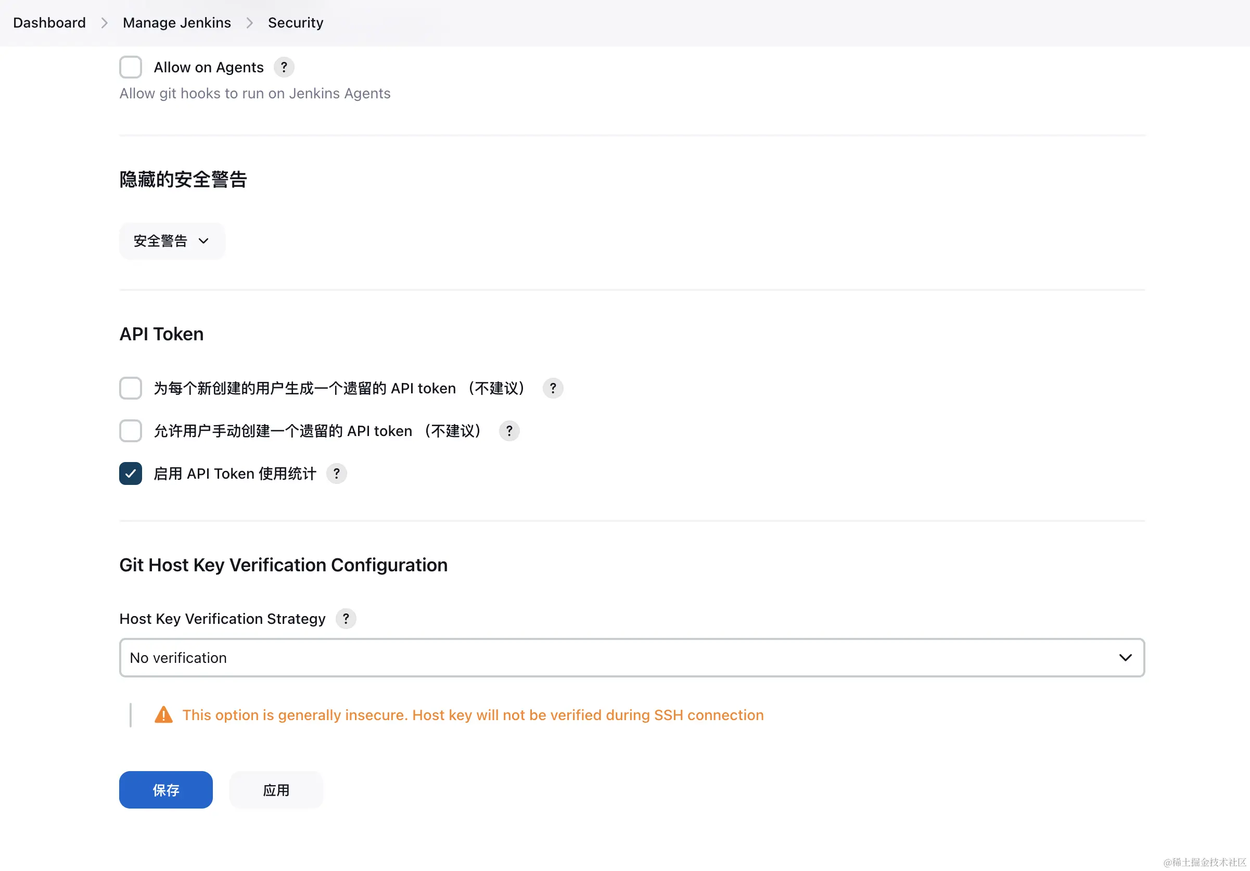Viewport: 1250px width, 871px height.
Task: Go to Dashboard via breadcrumb
Action: 48,22
